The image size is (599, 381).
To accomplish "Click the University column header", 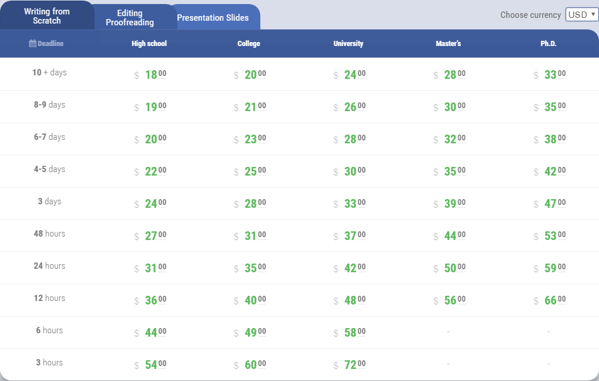I will [348, 44].
